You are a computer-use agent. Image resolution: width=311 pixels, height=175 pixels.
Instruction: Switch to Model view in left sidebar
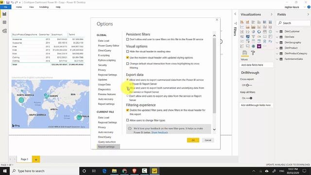(x=4, y=31)
